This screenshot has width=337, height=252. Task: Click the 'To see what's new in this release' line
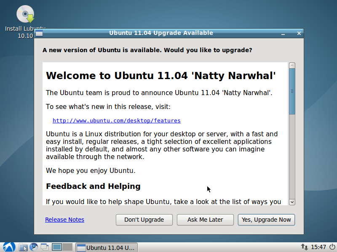108,107
